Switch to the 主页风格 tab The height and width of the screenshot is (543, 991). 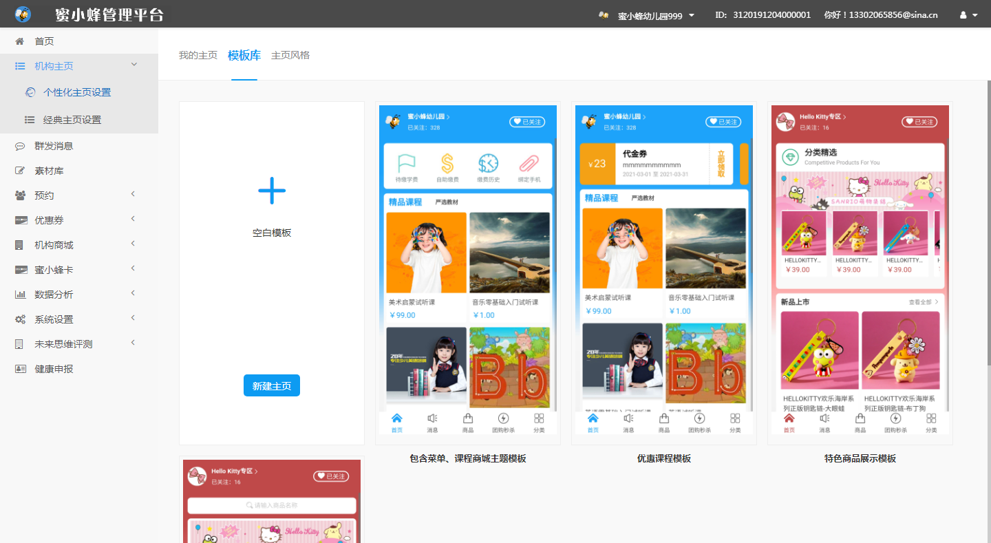290,55
